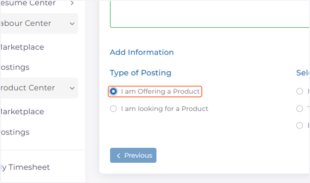Collapse the Product Center chevron

pyautogui.click(x=72, y=88)
